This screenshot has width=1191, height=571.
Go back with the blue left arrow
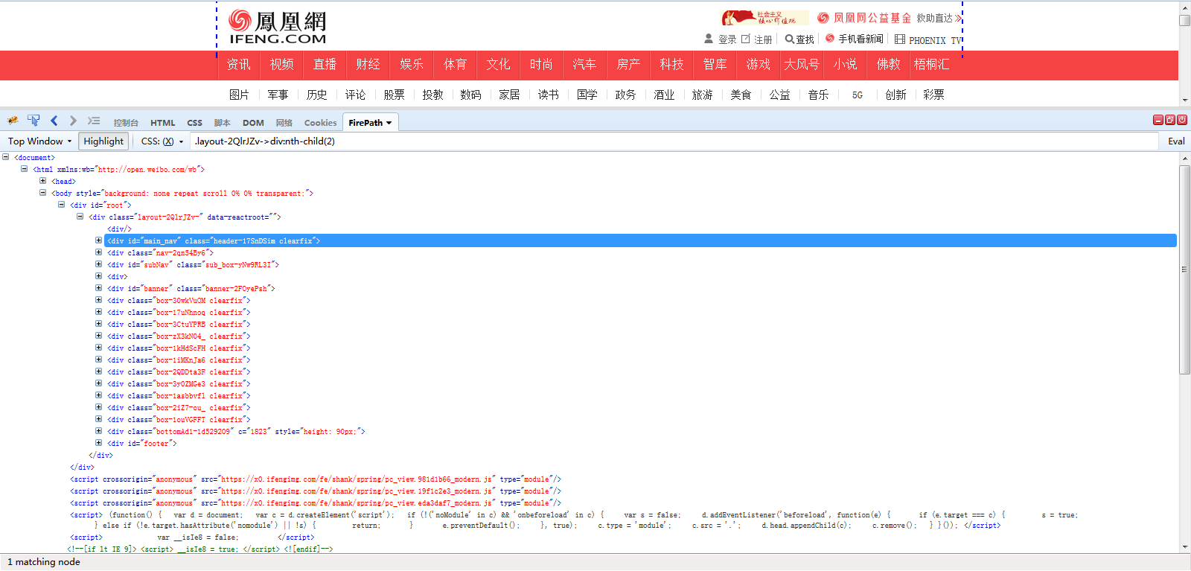[54, 121]
